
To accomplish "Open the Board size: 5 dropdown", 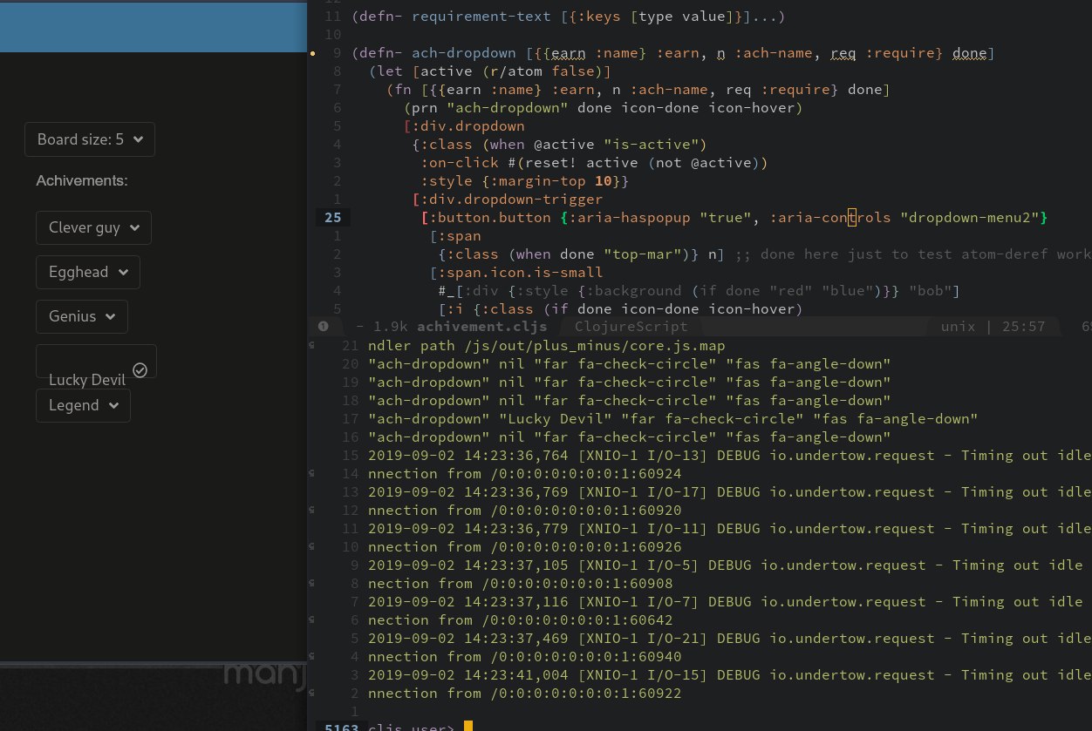I will pos(90,139).
